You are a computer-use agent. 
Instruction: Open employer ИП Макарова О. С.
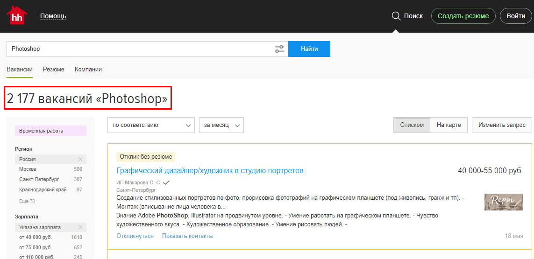tap(139, 182)
